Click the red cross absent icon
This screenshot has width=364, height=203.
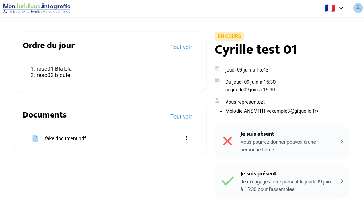227,141
